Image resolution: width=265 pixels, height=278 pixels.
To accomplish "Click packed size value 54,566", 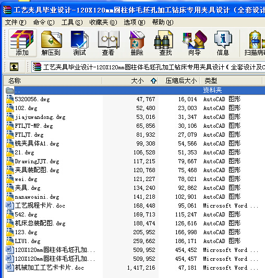I will (187, 143).
